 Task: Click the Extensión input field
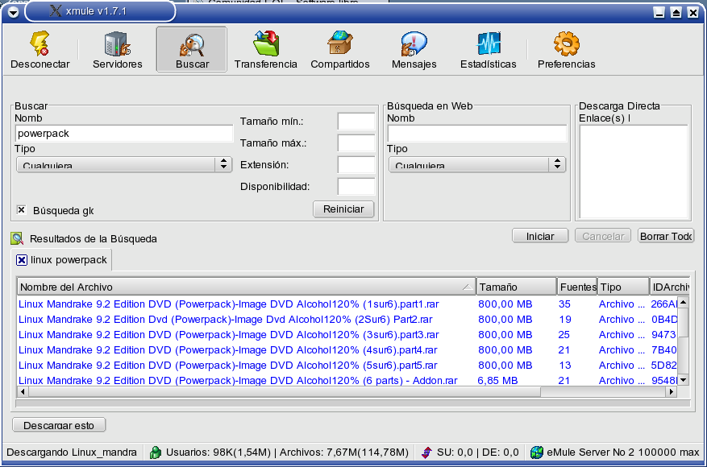coord(356,165)
